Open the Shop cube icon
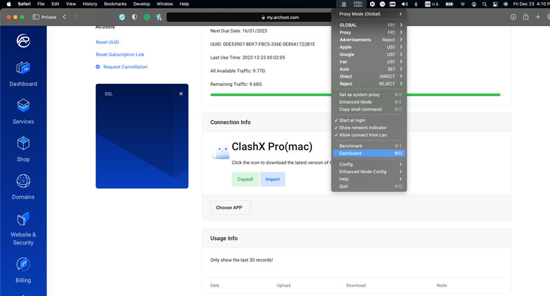 tap(23, 143)
